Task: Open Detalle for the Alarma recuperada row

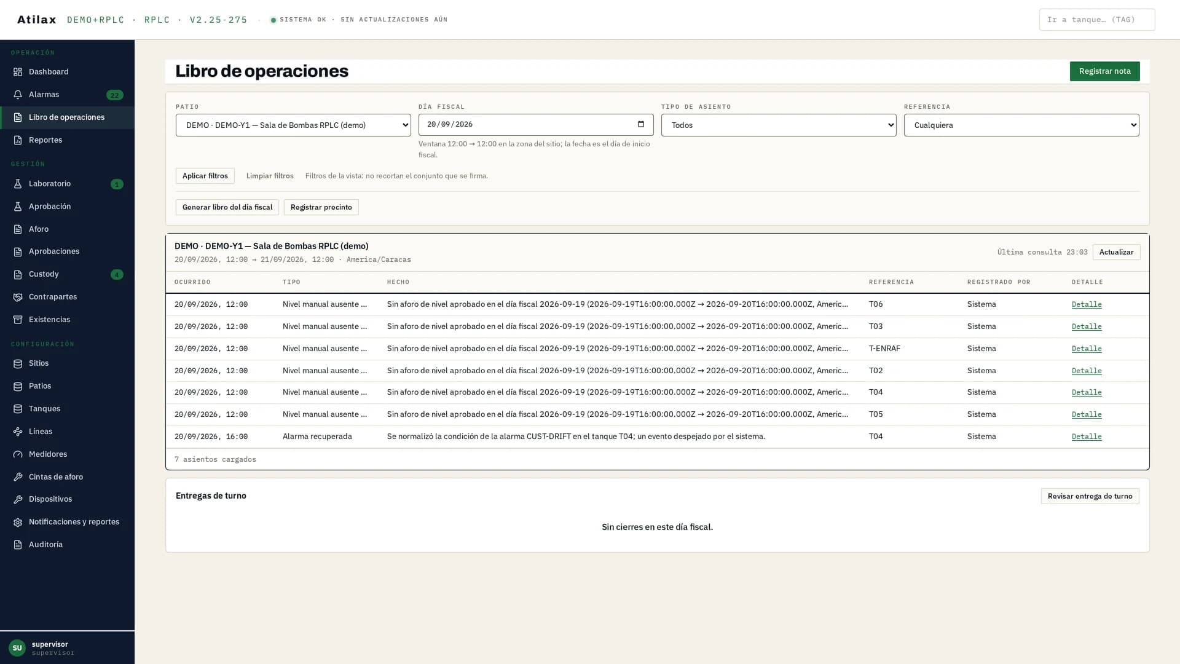Action: (1087, 437)
